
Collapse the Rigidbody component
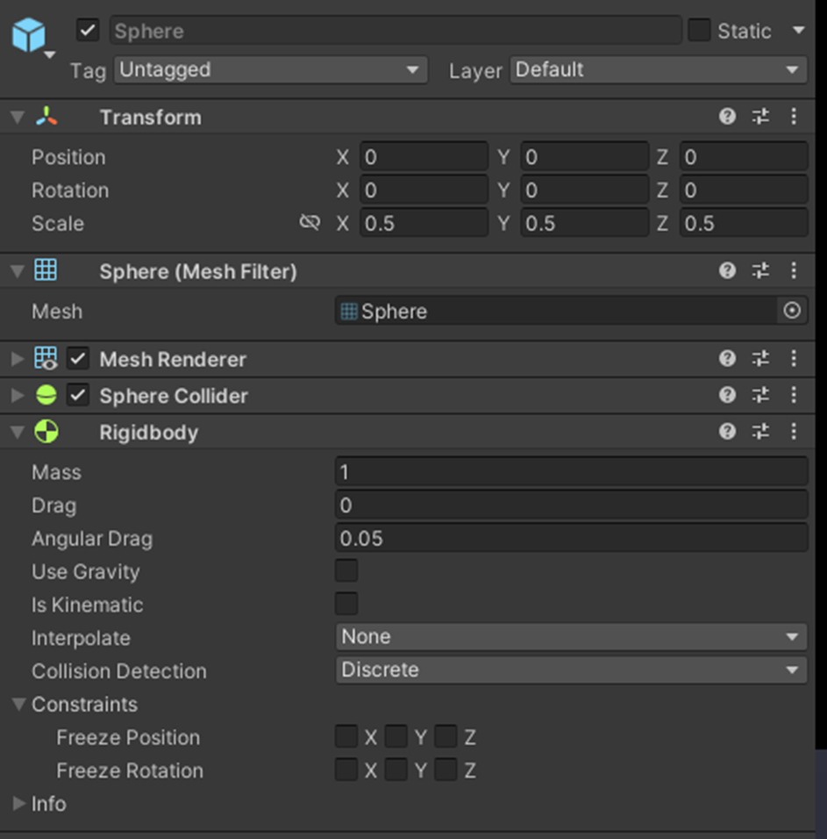(x=18, y=432)
